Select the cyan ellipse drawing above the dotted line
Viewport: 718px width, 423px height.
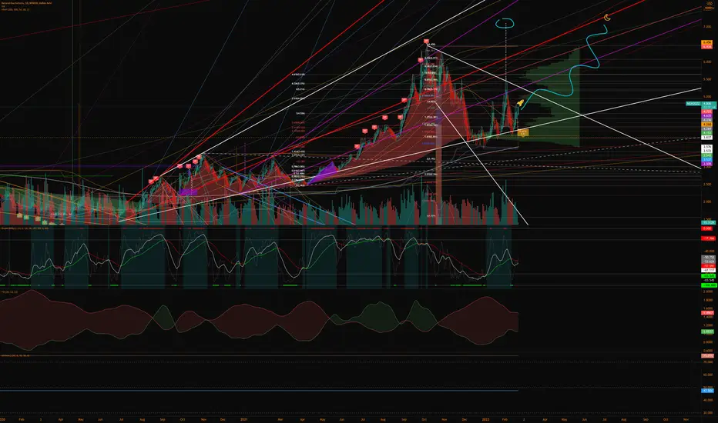click(x=505, y=23)
